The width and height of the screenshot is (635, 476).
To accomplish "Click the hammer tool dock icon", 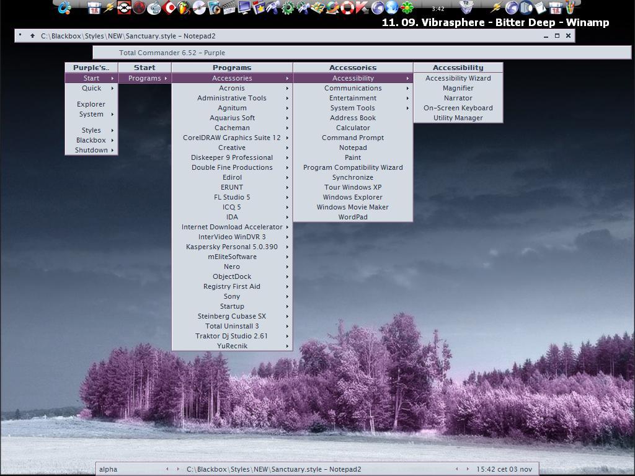I will (x=273, y=7).
